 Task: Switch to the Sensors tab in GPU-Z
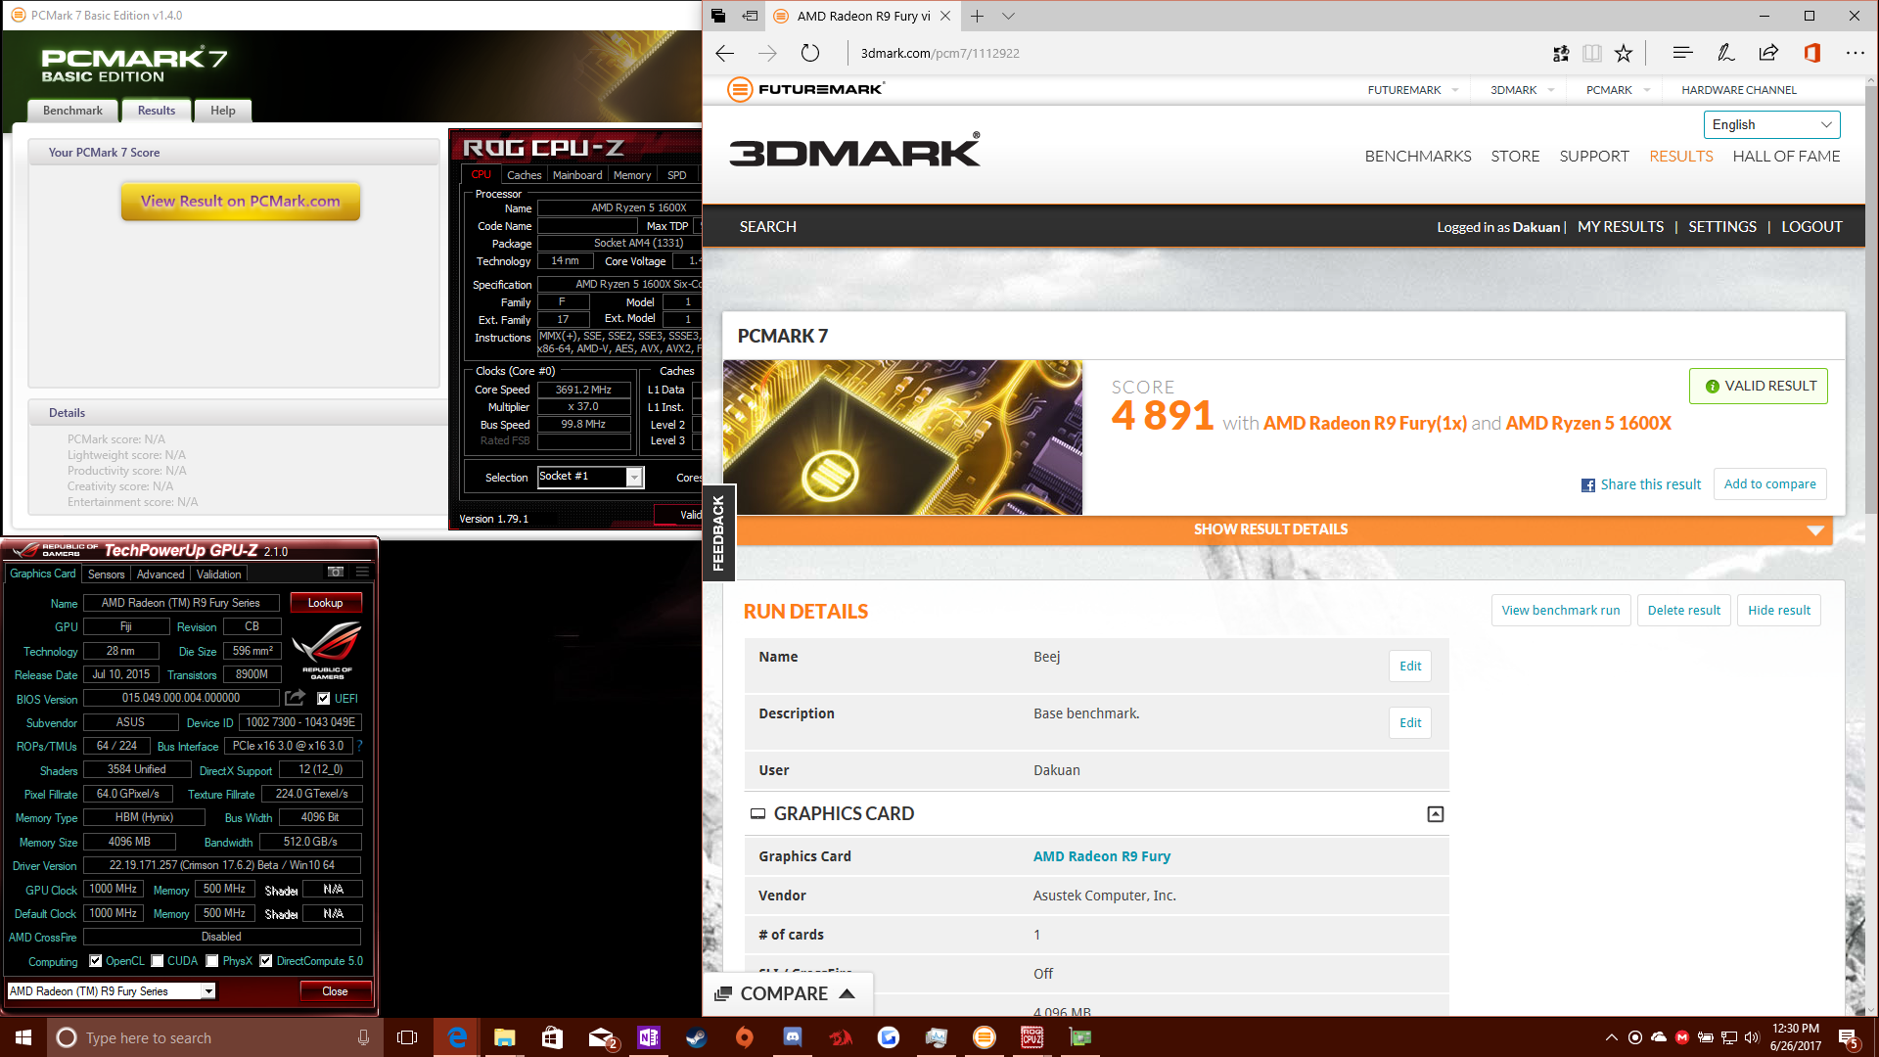click(x=106, y=574)
